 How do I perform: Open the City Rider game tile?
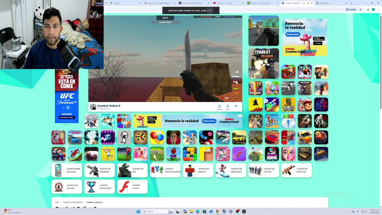pyautogui.click(x=75, y=137)
